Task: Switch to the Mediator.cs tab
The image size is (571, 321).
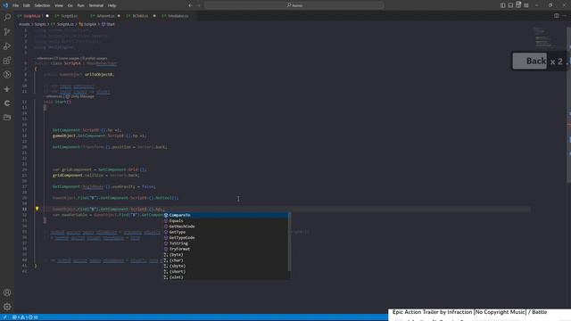Action: click(x=178, y=16)
